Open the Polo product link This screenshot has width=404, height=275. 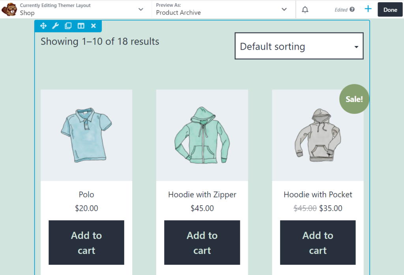[86, 194]
